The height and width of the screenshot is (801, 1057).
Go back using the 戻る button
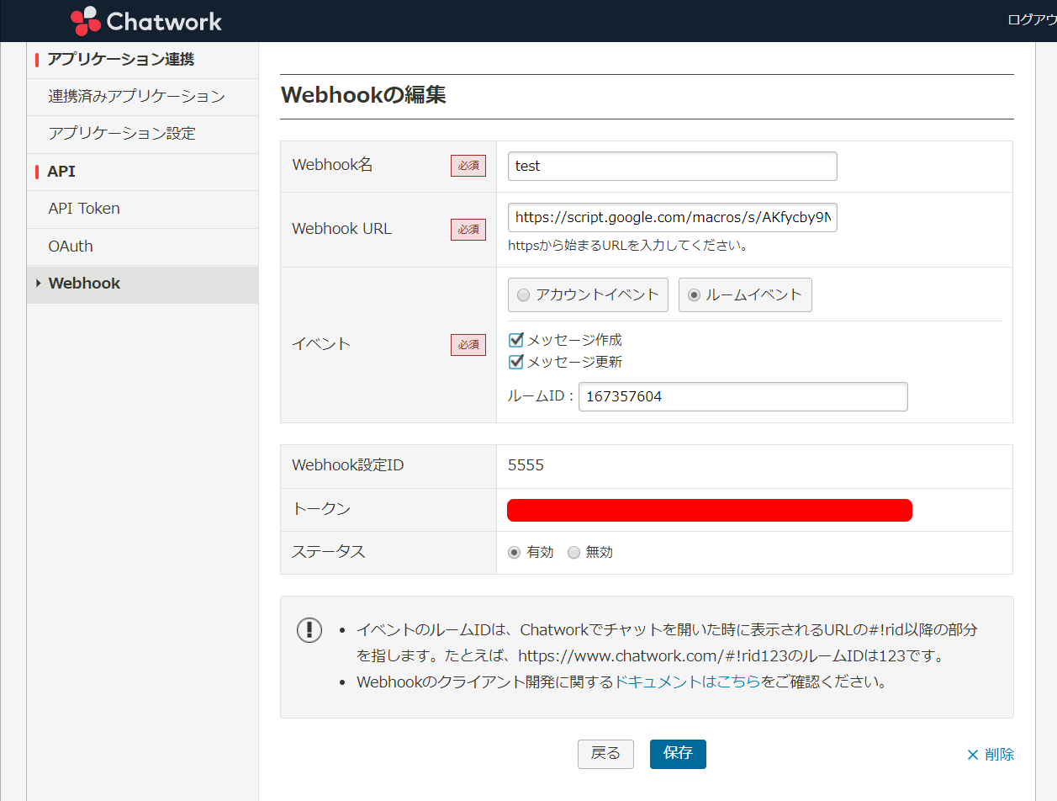point(605,754)
